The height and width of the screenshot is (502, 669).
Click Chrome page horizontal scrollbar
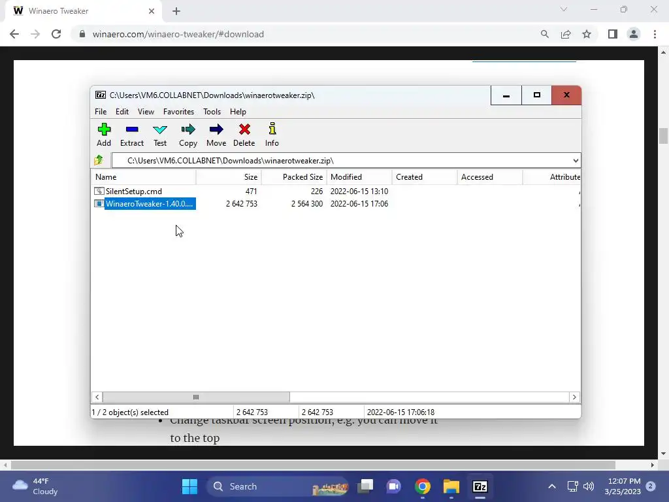[x=313, y=465]
